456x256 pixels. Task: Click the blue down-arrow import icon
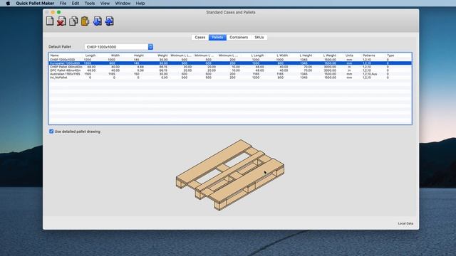click(x=97, y=21)
